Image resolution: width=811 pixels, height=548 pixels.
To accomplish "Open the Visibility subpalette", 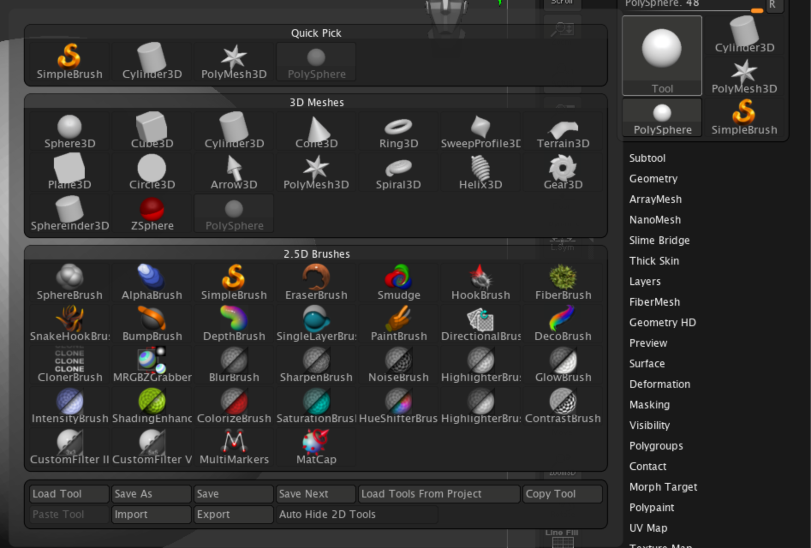I will (x=650, y=425).
